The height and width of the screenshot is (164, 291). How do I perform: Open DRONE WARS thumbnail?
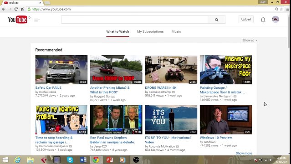point(171,70)
